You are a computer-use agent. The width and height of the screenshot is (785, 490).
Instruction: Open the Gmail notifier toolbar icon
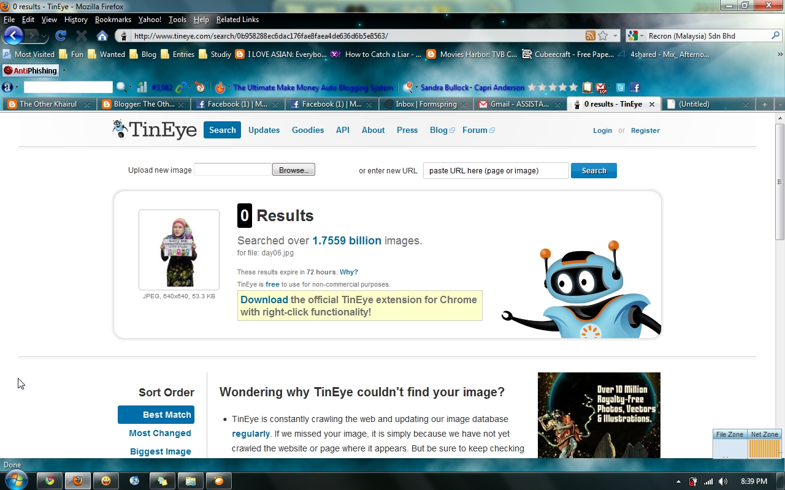coord(601,88)
